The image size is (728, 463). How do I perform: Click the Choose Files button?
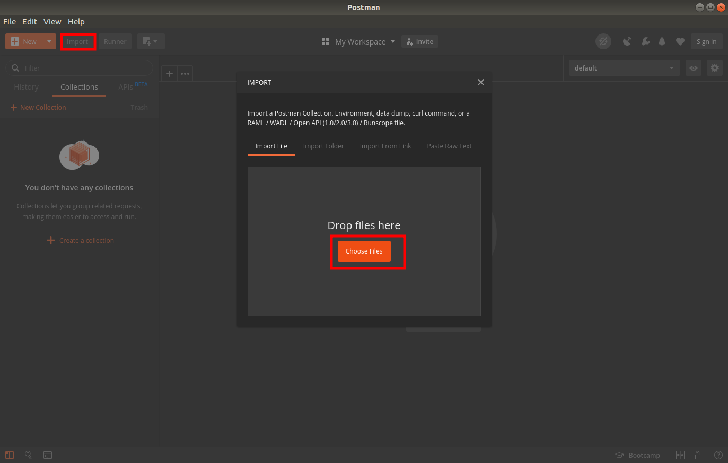pyautogui.click(x=364, y=251)
